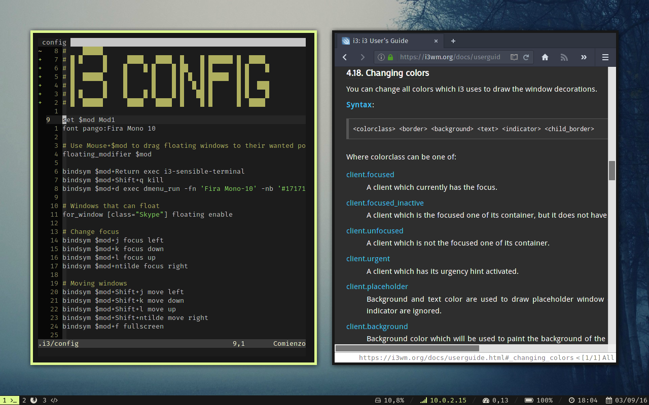Click the '.i3/config' Vim status line
This screenshot has width=649, height=405.
[172, 344]
